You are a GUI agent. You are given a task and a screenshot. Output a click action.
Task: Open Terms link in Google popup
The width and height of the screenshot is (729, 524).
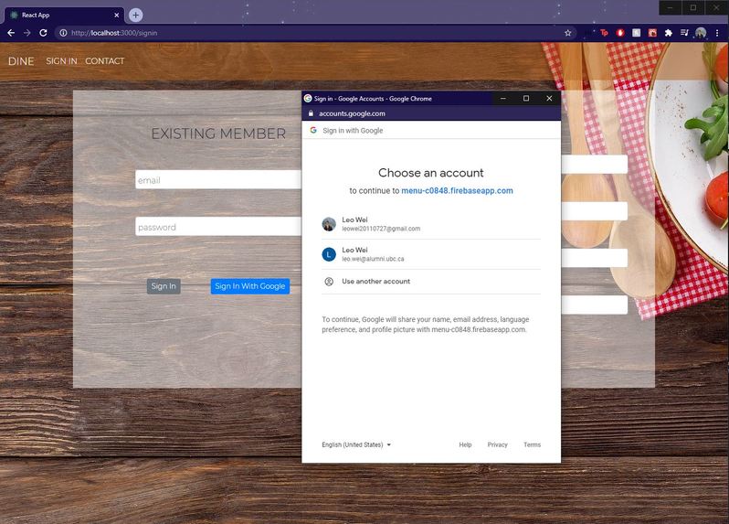532,444
